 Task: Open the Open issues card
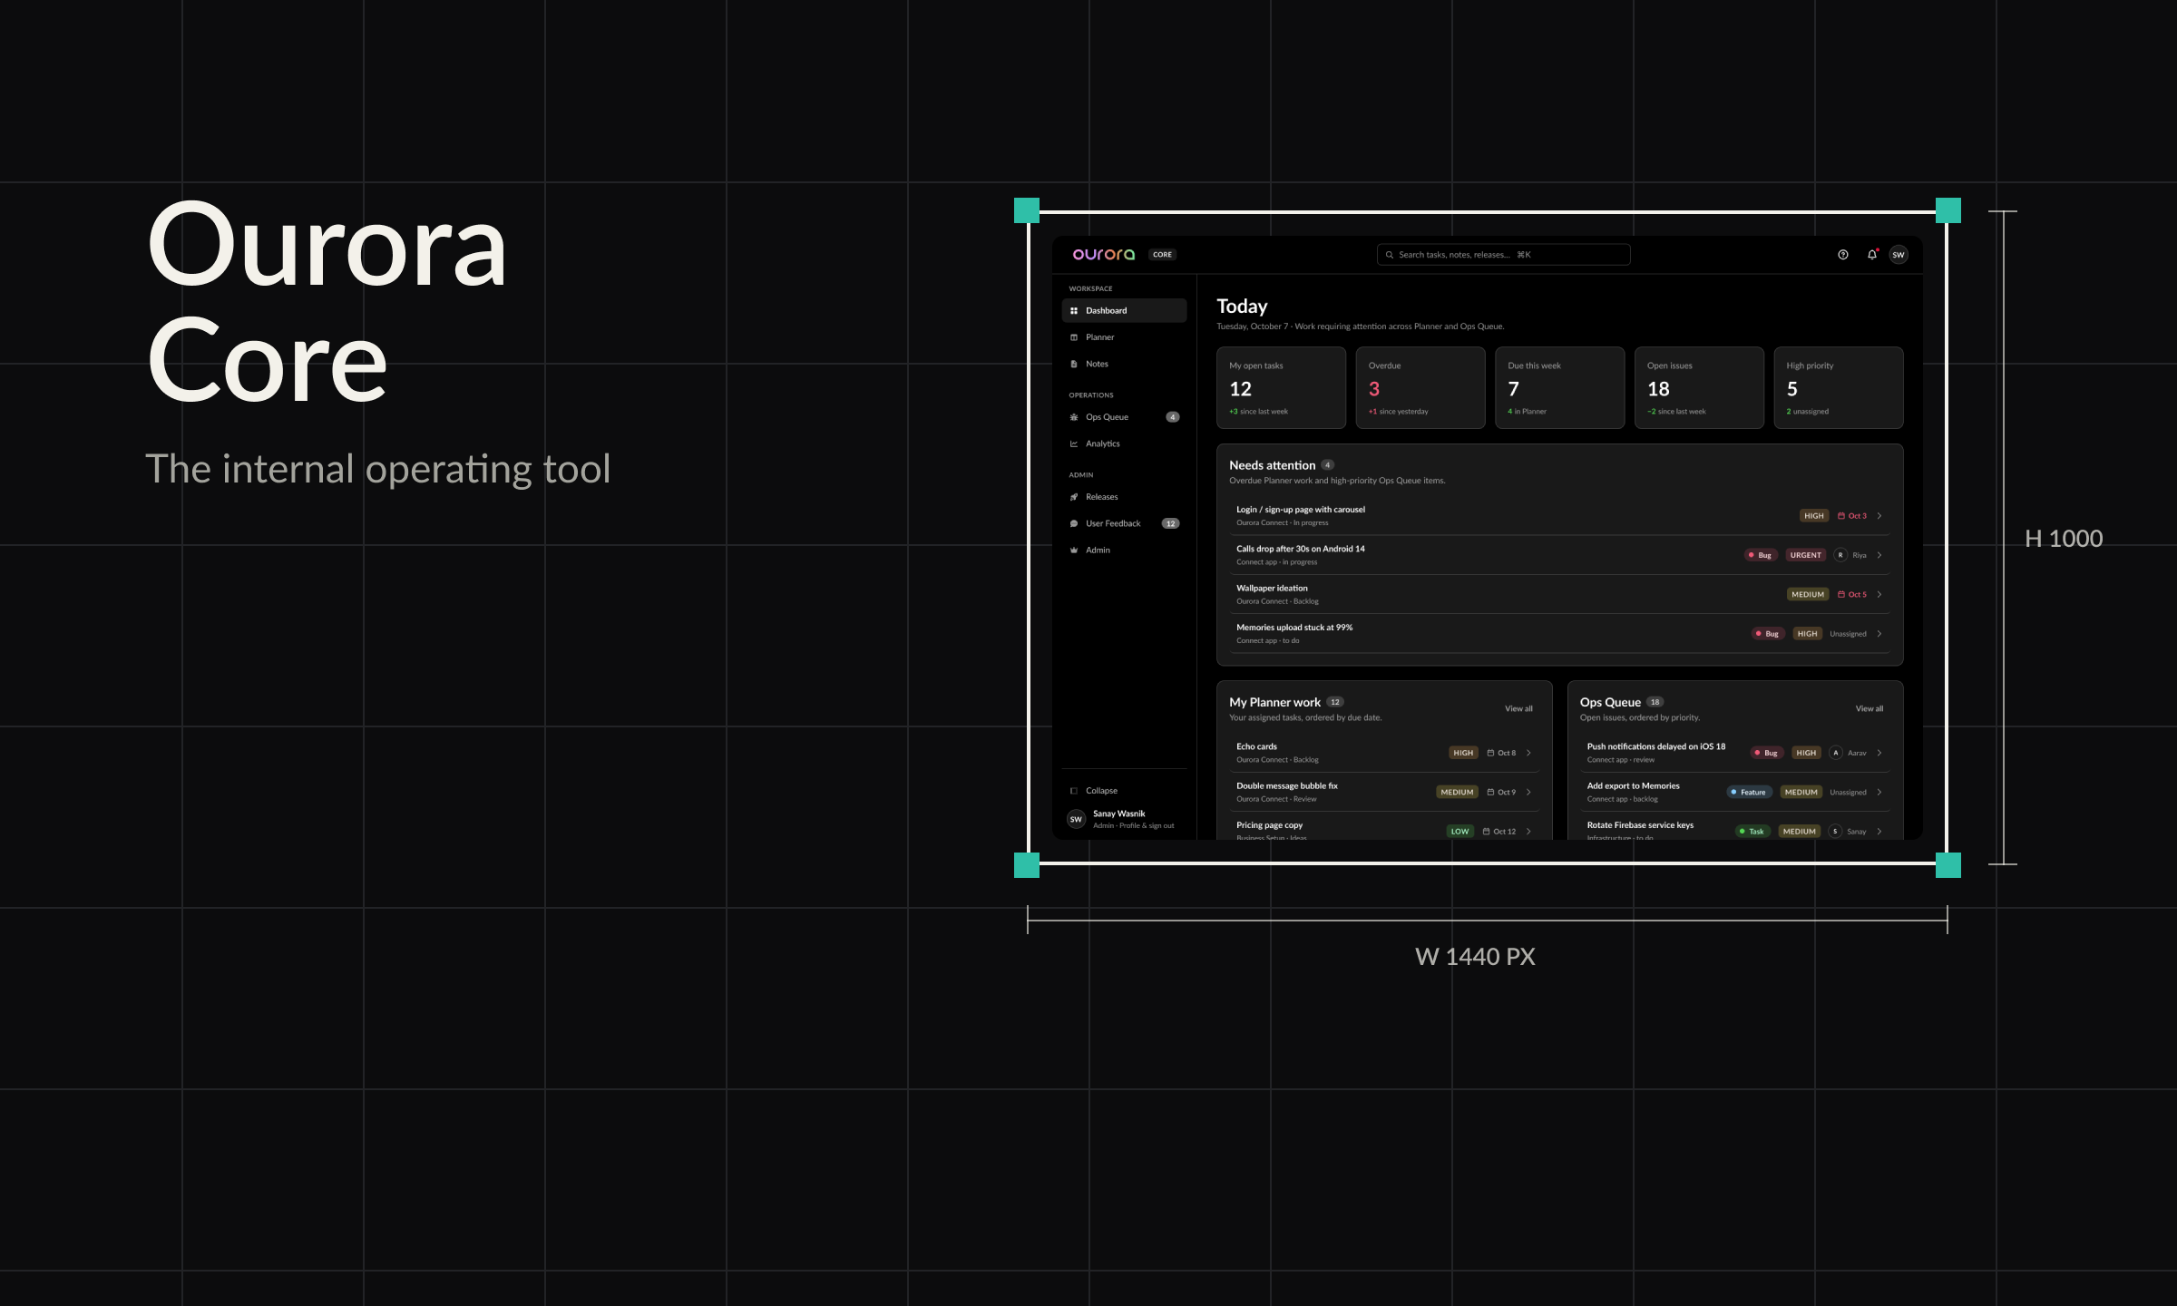1699,387
